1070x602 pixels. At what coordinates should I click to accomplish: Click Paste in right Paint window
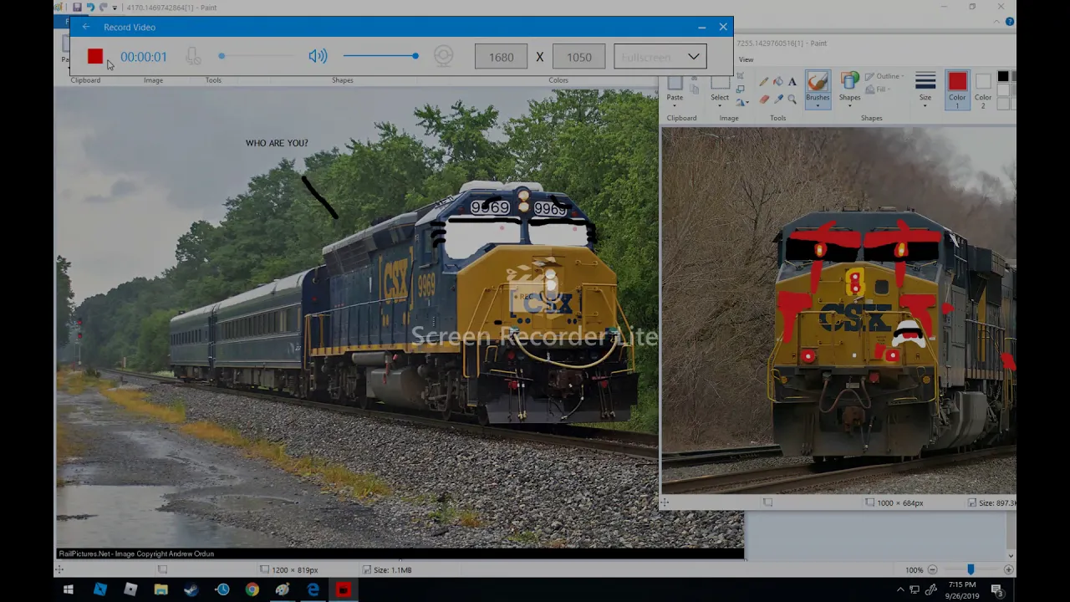pos(675,89)
